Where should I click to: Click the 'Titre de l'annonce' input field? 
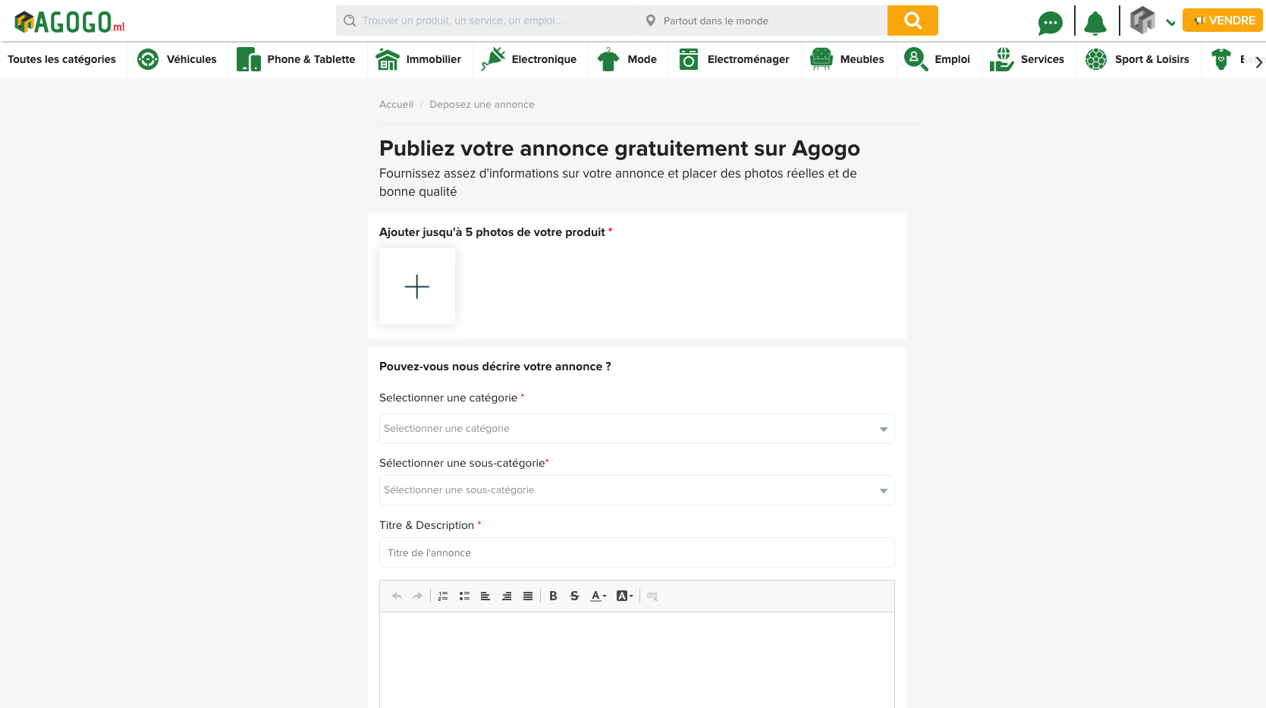tap(636, 552)
